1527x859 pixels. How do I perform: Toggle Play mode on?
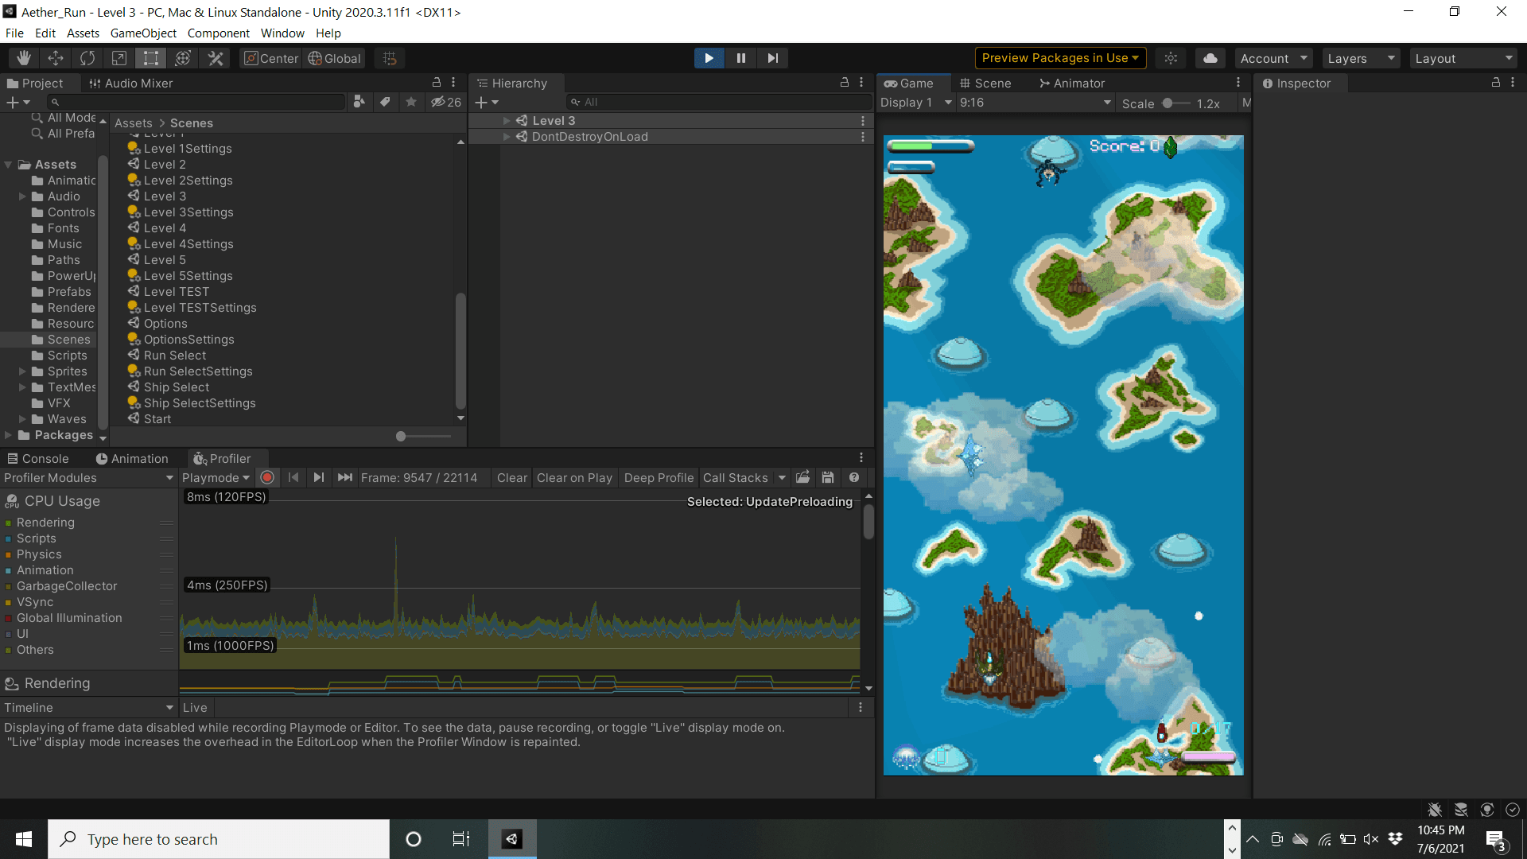[x=709, y=58]
